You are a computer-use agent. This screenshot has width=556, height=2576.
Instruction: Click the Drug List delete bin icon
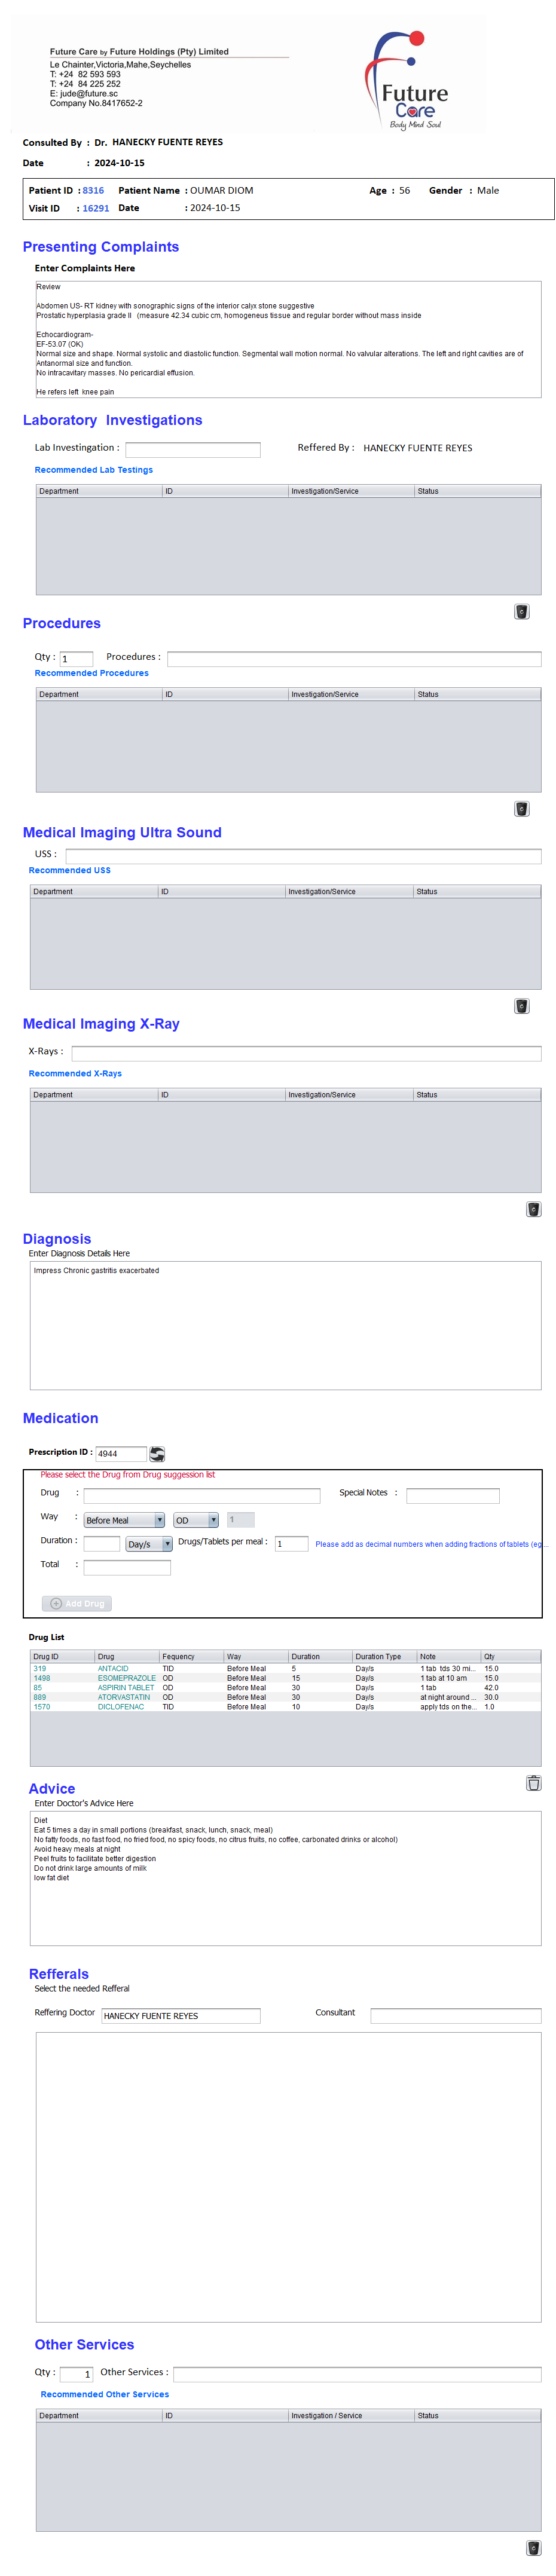tap(533, 1782)
